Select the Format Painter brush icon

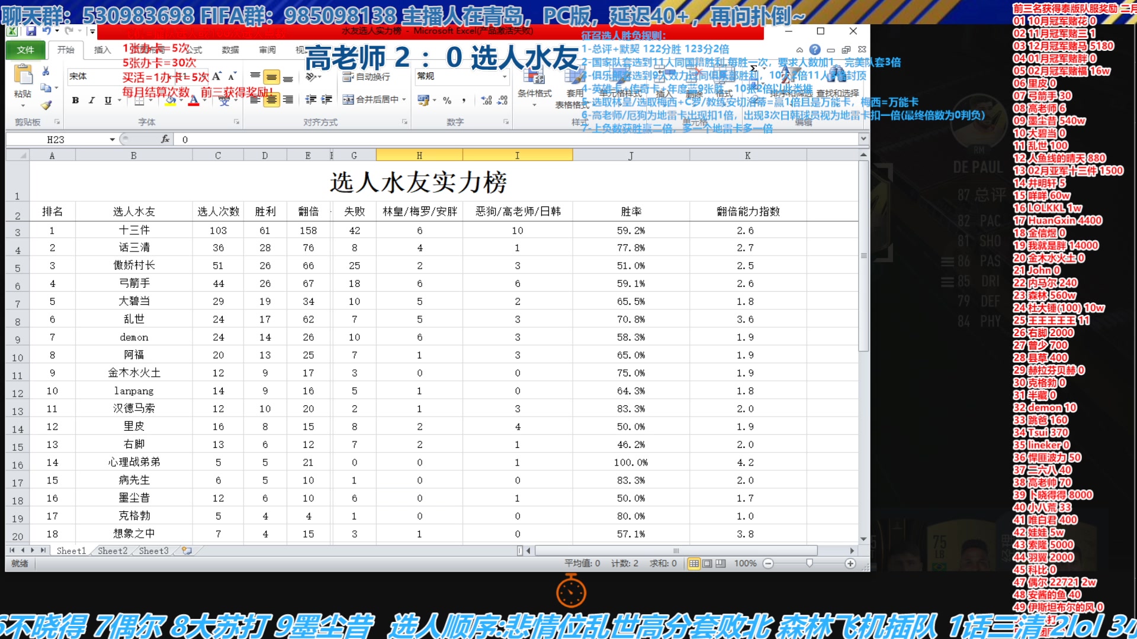(46, 105)
